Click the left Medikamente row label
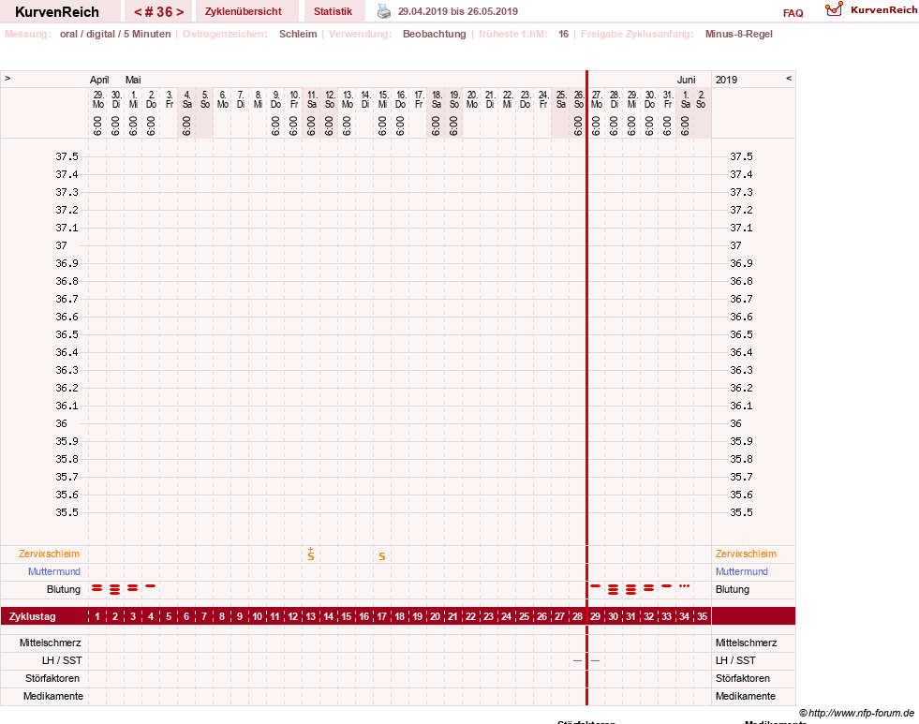The image size is (919, 724). (x=53, y=696)
